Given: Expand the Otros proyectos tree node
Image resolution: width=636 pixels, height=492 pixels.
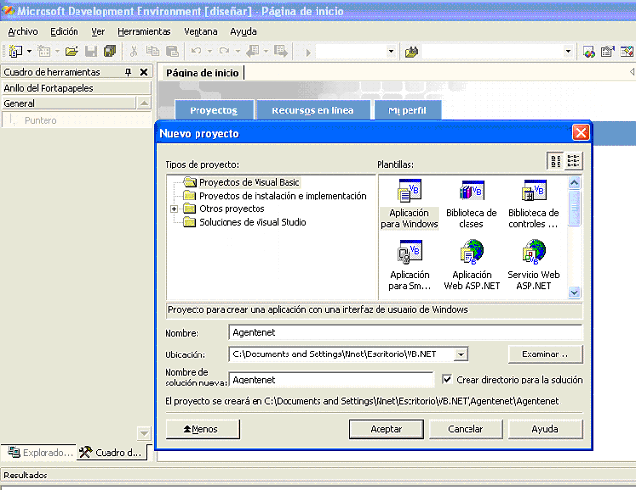Looking at the screenshot, I should coord(174,209).
